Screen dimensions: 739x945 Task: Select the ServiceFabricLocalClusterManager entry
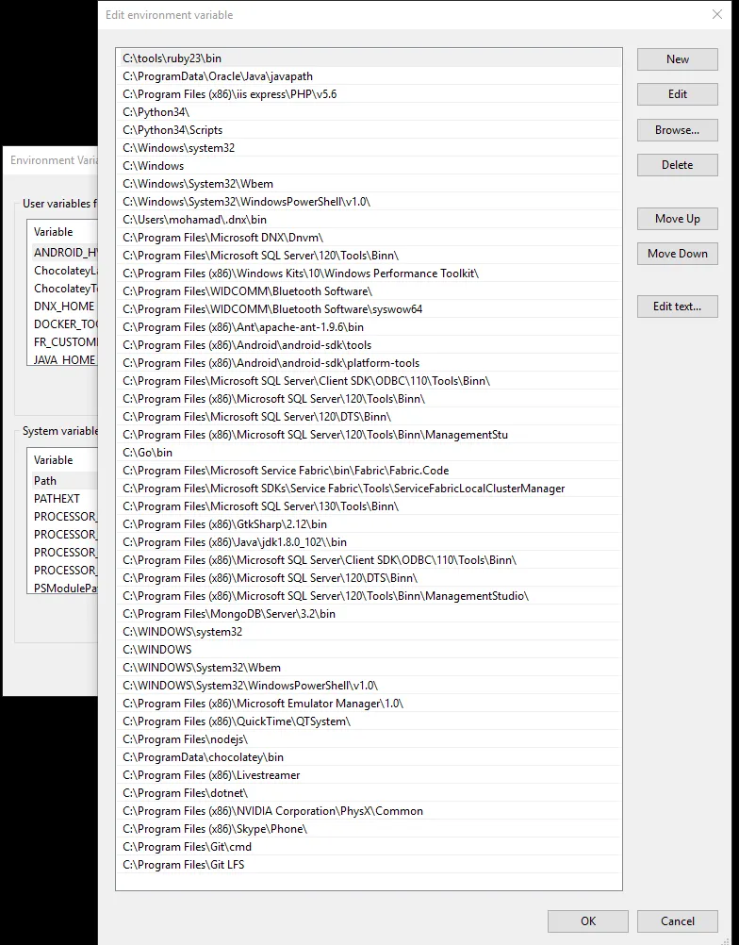[x=369, y=489]
